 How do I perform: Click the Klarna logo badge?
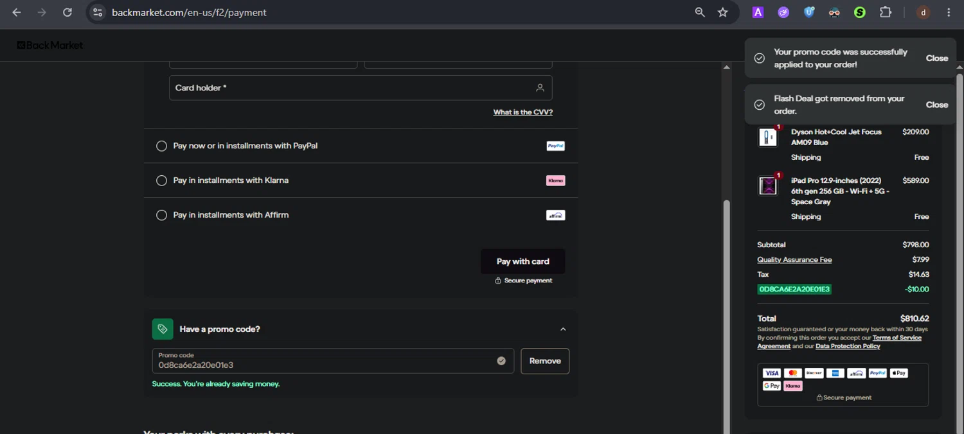[555, 180]
